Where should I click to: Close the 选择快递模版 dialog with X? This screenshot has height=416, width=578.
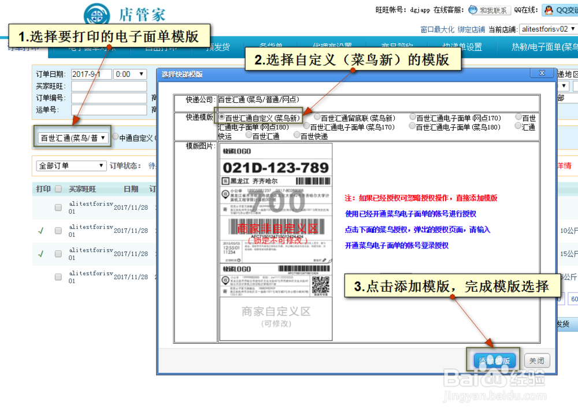coord(542,73)
